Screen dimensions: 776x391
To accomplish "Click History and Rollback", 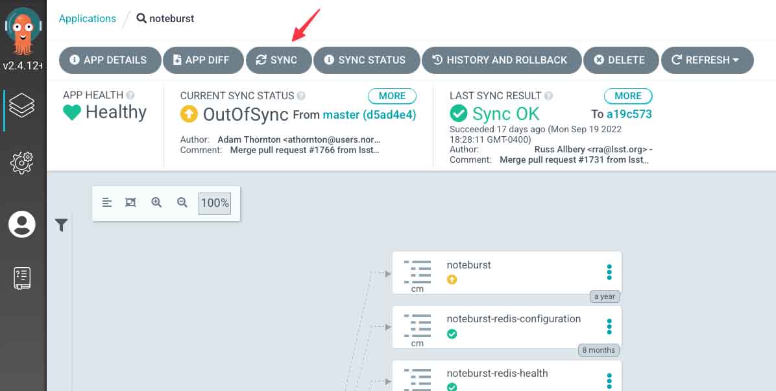I will tap(502, 60).
